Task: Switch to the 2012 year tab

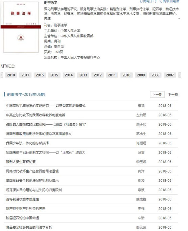Action: (98, 75)
